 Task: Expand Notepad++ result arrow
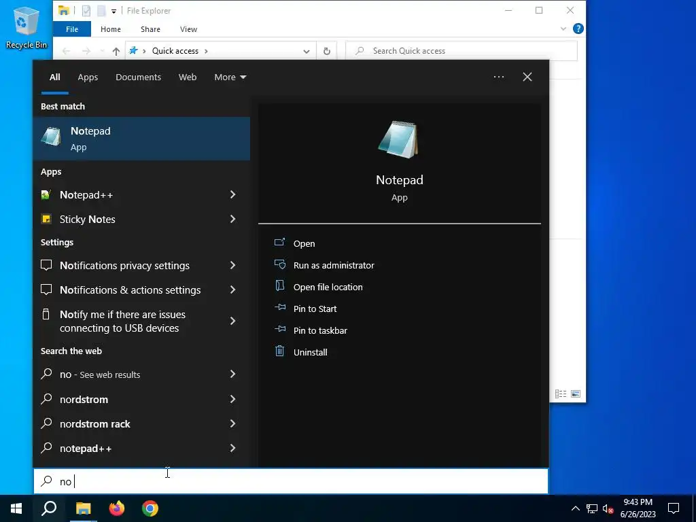pyautogui.click(x=232, y=194)
